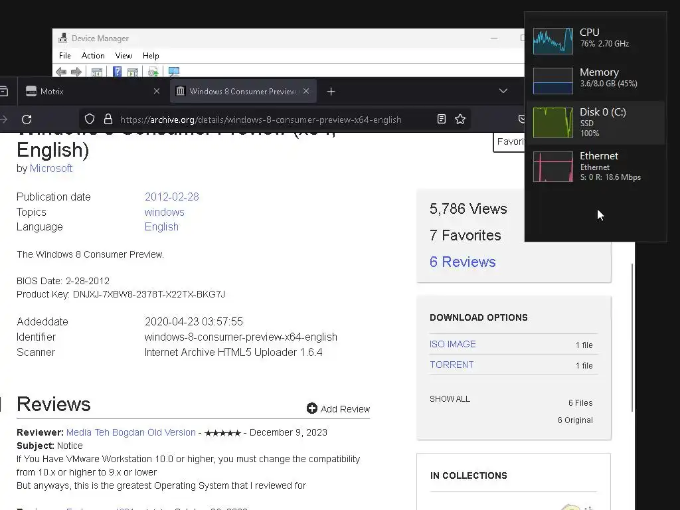Download the TORRENT option
The width and height of the screenshot is (680, 510).
pyautogui.click(x=452, y=365)
